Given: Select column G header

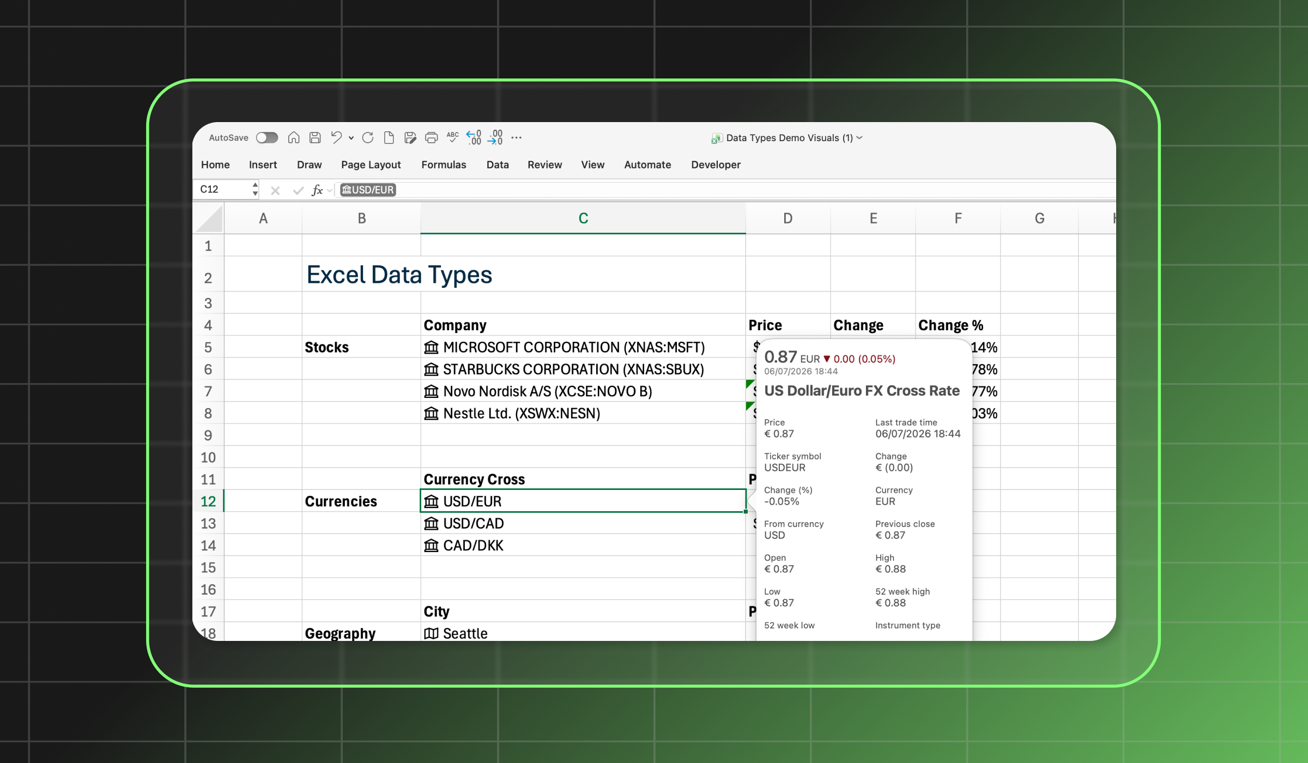Looking at the screenshot, I should (x=1039, y=219).
